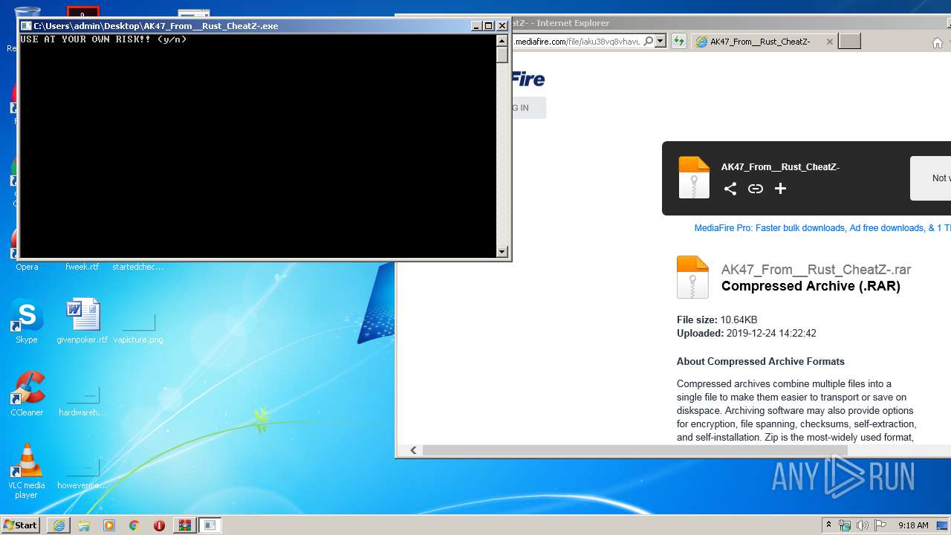
Task: Open Internet Explorer from taskbar
Action: 59,525
